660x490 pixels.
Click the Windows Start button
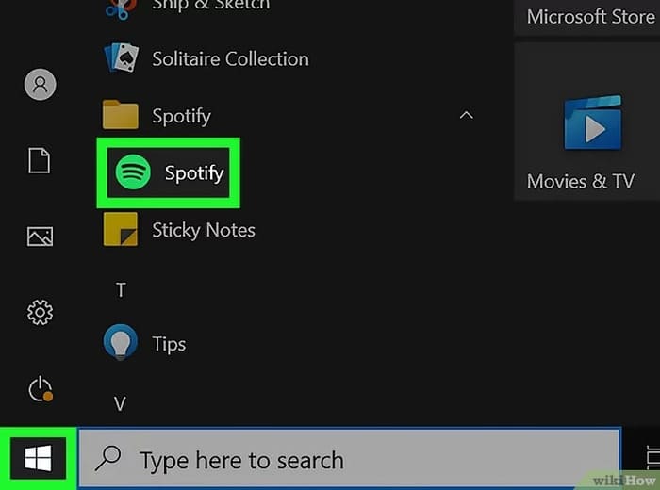pyautogui.click(x=38, y=459)
